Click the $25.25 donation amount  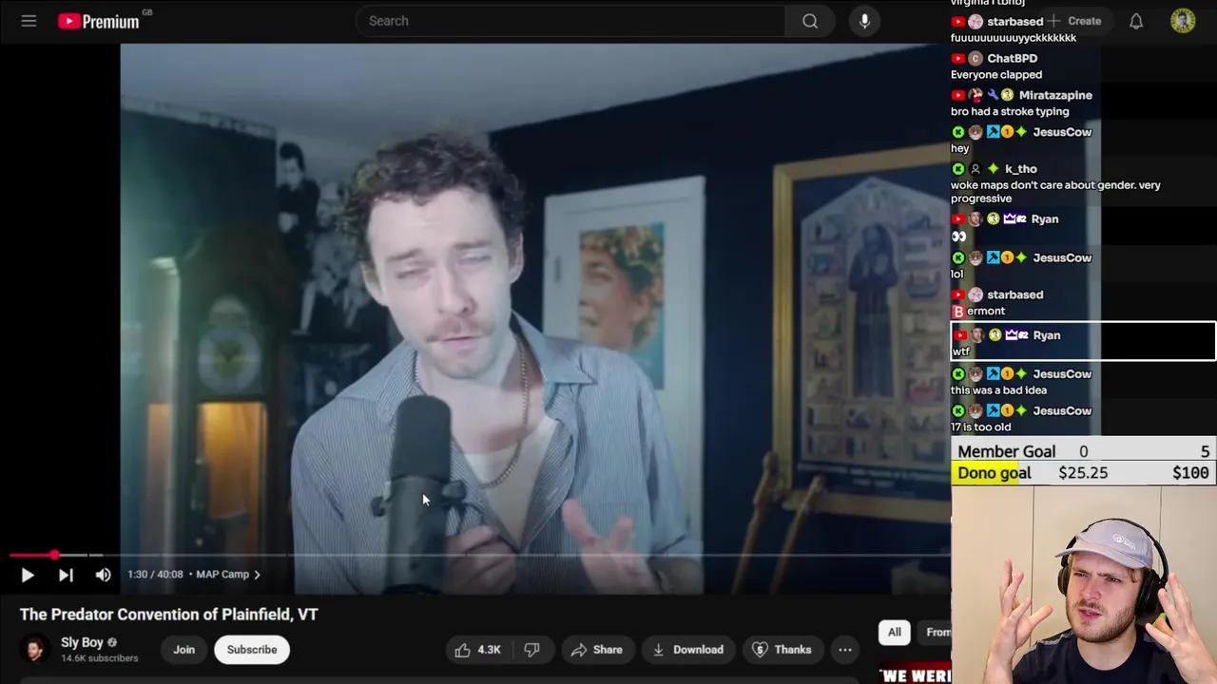coord(1083,473)
